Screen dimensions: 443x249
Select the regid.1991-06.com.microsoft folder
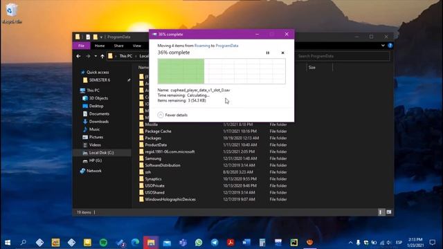[170, 151]
